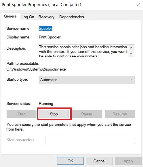Click the Start parameters input field
Screen dimensions: 143x167
[x=90, y=140]
